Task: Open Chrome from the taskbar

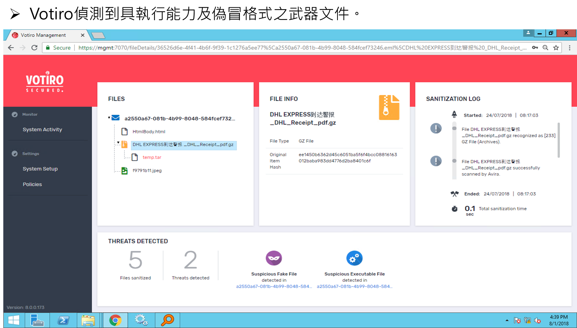Action: pyautogui.click(x=115, y=320)
